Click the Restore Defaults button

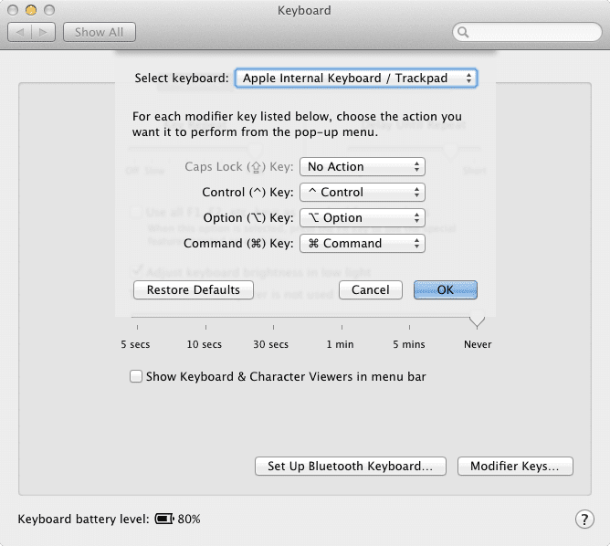tap(194, 290)
